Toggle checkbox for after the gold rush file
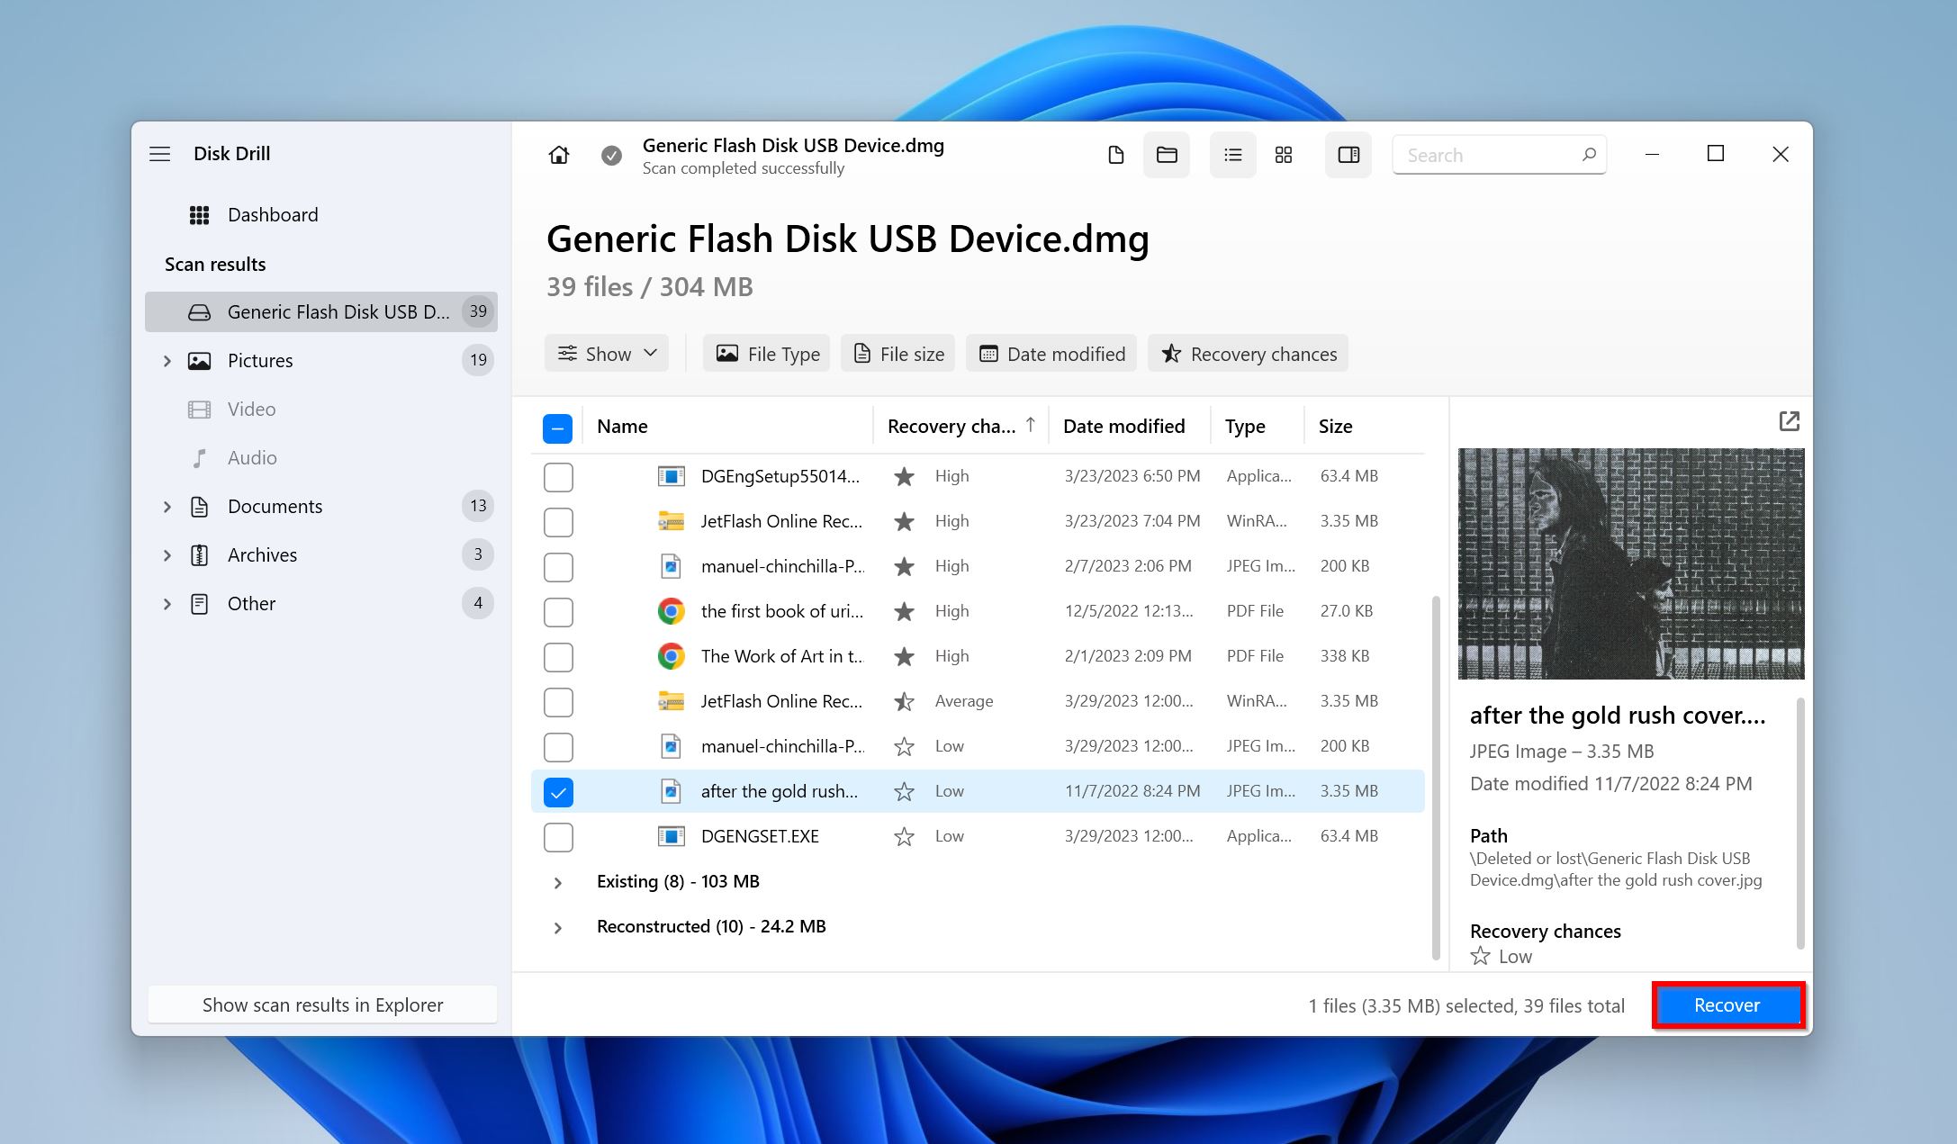This screenshot has height=1144, width=1957. [558, 791]
